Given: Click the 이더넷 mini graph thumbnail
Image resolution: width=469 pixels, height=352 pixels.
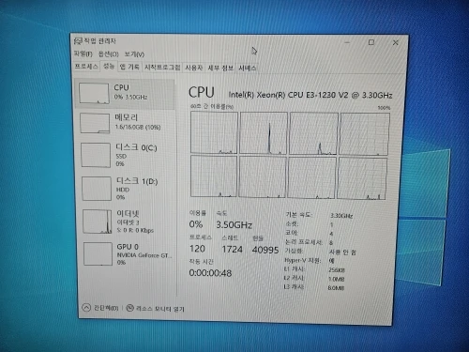Looking at the screenshot, I should (98, 222).
